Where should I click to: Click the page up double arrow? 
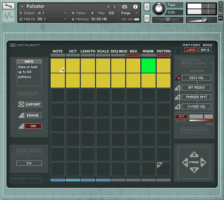tap(194, 155)
